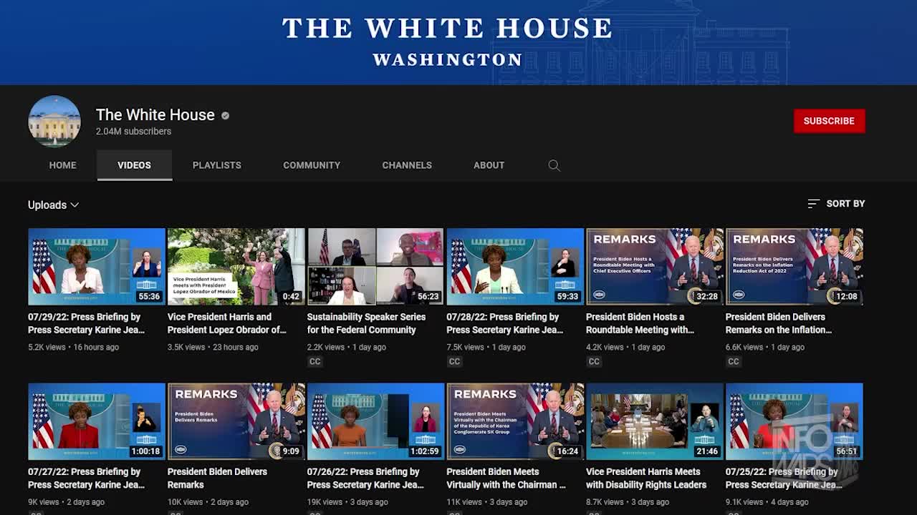Screen dimensions: 917x515
Task: Click Biden Delivers Remarks thumbnail 9:09
Action: 236,421
